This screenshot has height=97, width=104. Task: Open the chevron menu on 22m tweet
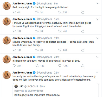(97, 73)
